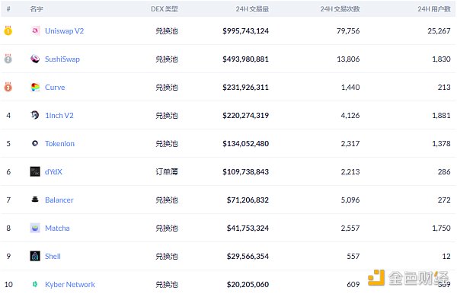Click the gold first-place medal icon
This screenshot has height=294, width=457.
(8, 30)
